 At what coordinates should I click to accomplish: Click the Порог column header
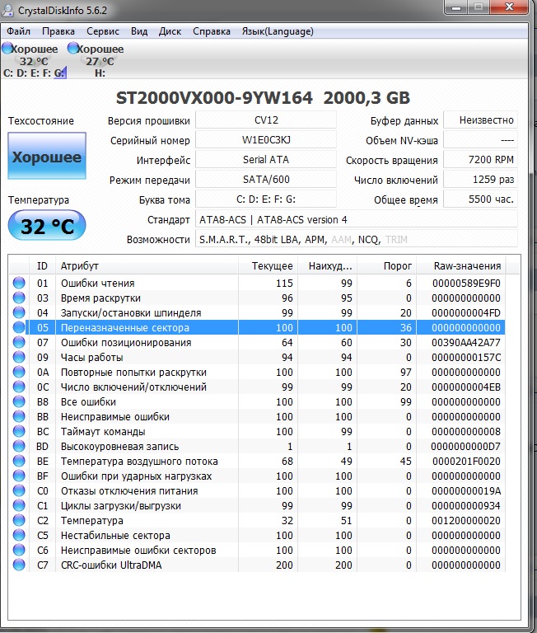[x=386, y=266]
